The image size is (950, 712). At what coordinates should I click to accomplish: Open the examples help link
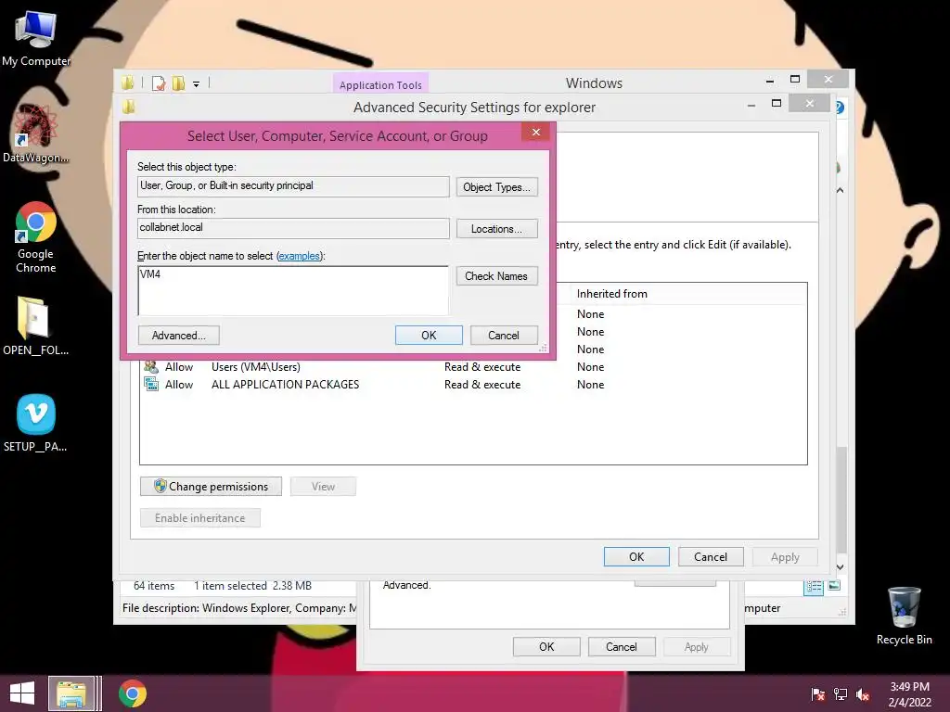[x=300, y=256]
